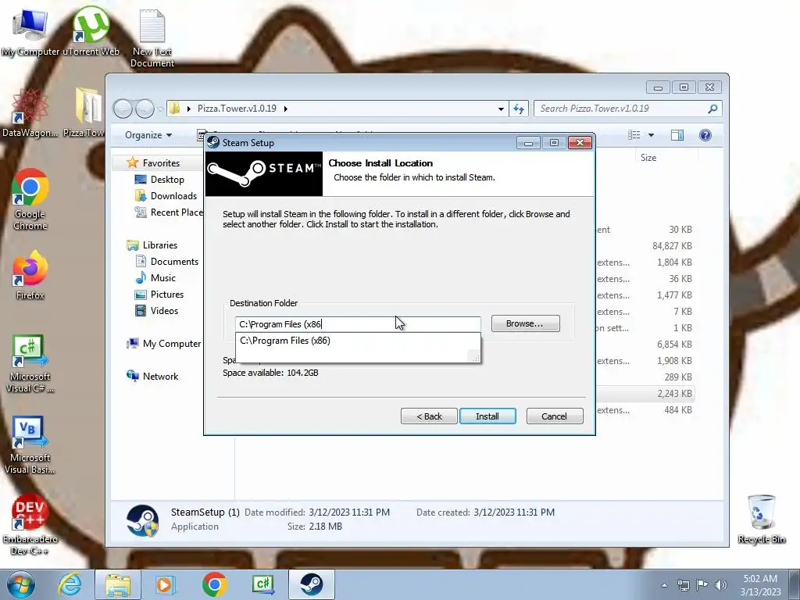
Task: Launch Internet Explorer from taskbar
Action: click(70, 584)
